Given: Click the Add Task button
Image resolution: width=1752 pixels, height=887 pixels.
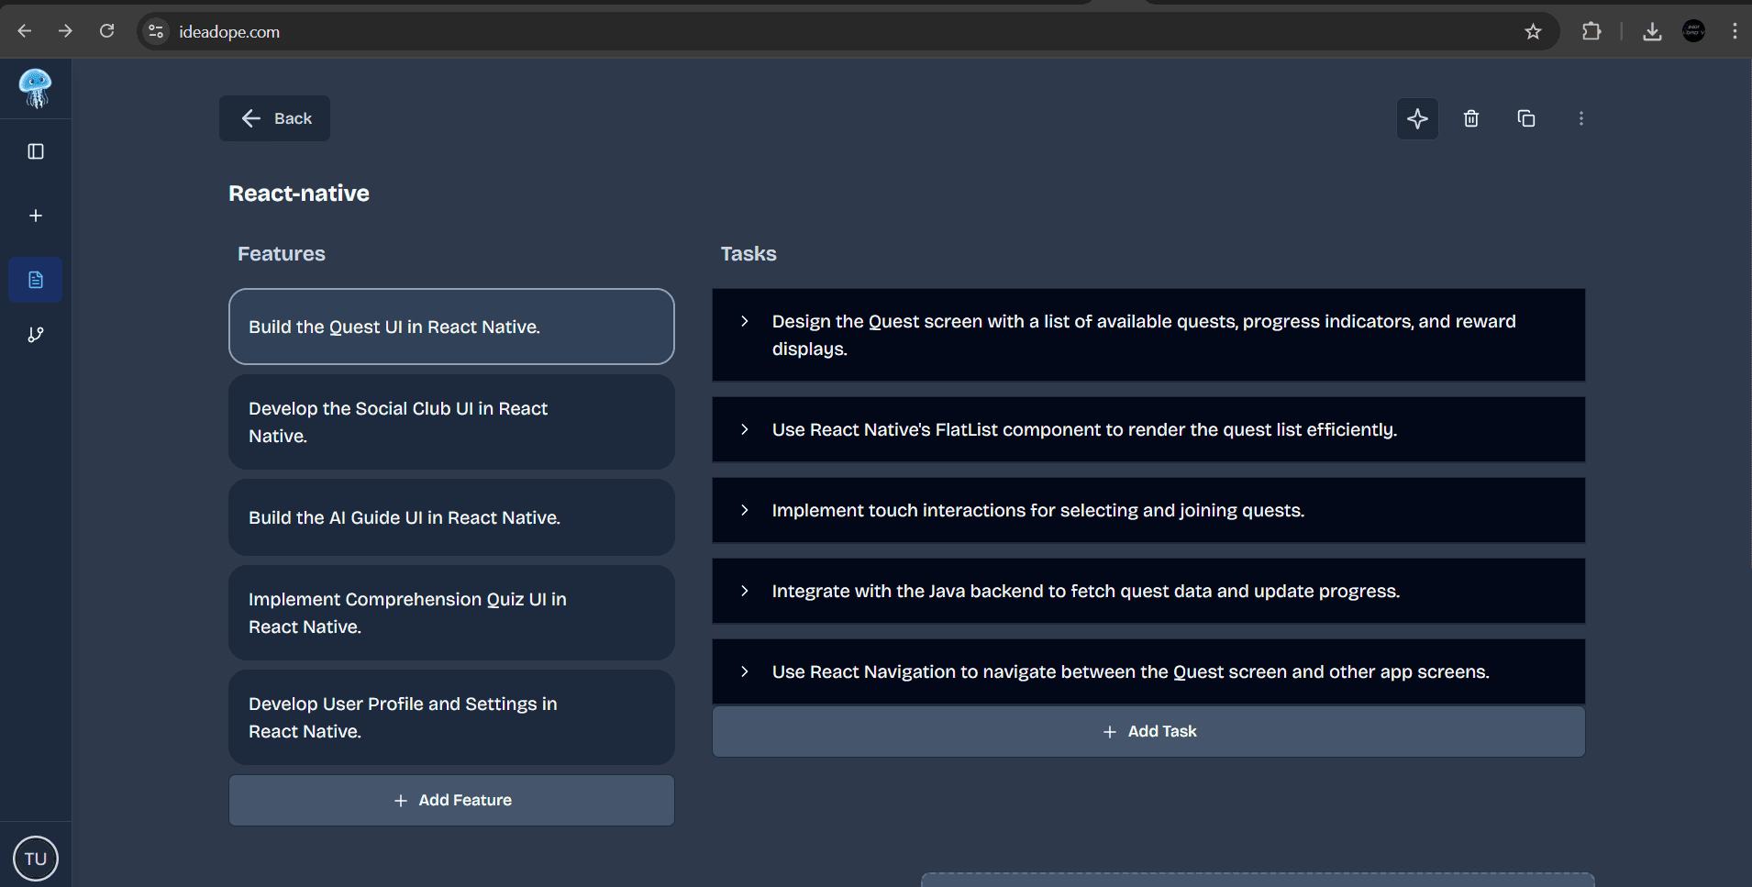Looking at the screenshot, I should pos(1148,731).
